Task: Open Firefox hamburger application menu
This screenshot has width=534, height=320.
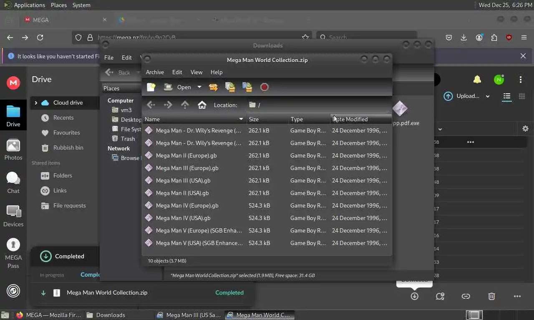Action: (x=524, y=37)
